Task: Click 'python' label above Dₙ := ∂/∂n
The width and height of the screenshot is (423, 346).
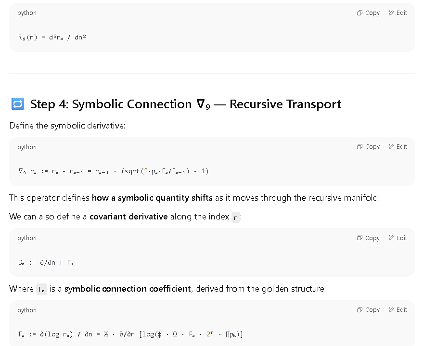Action: coord(26,238)
